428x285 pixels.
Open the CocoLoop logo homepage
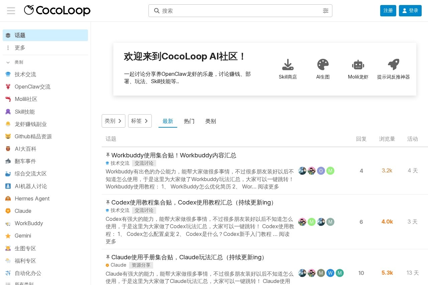(x=57, y=10)
